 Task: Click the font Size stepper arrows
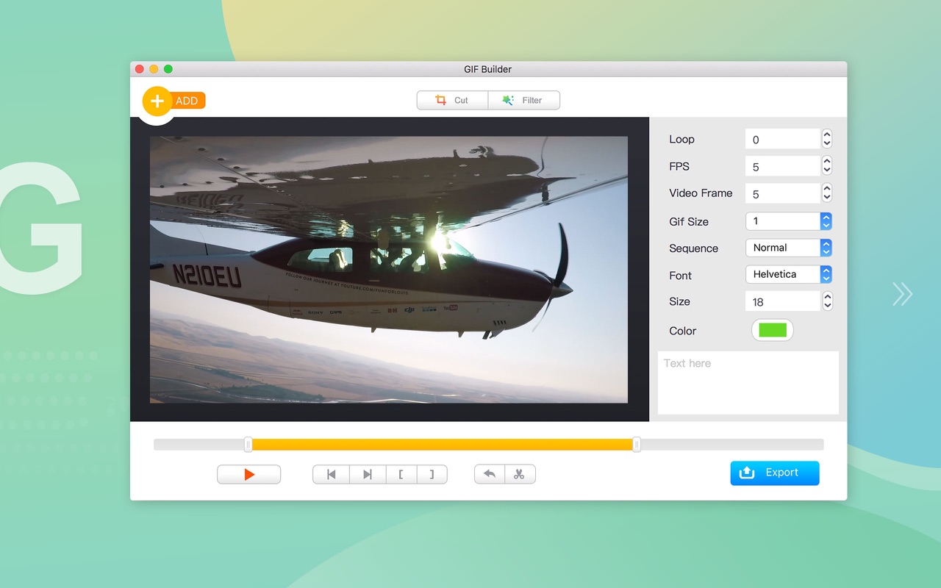(x=827, y=301)
